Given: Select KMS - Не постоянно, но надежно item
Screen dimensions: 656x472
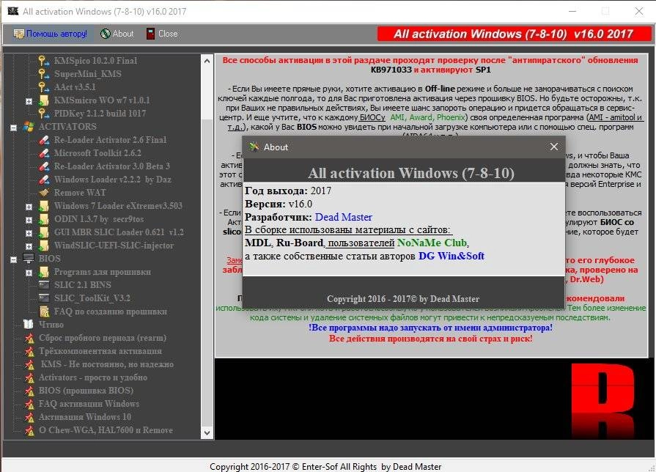Looking at the screenshot, I should pyautogui.click(x=107, y=364).
